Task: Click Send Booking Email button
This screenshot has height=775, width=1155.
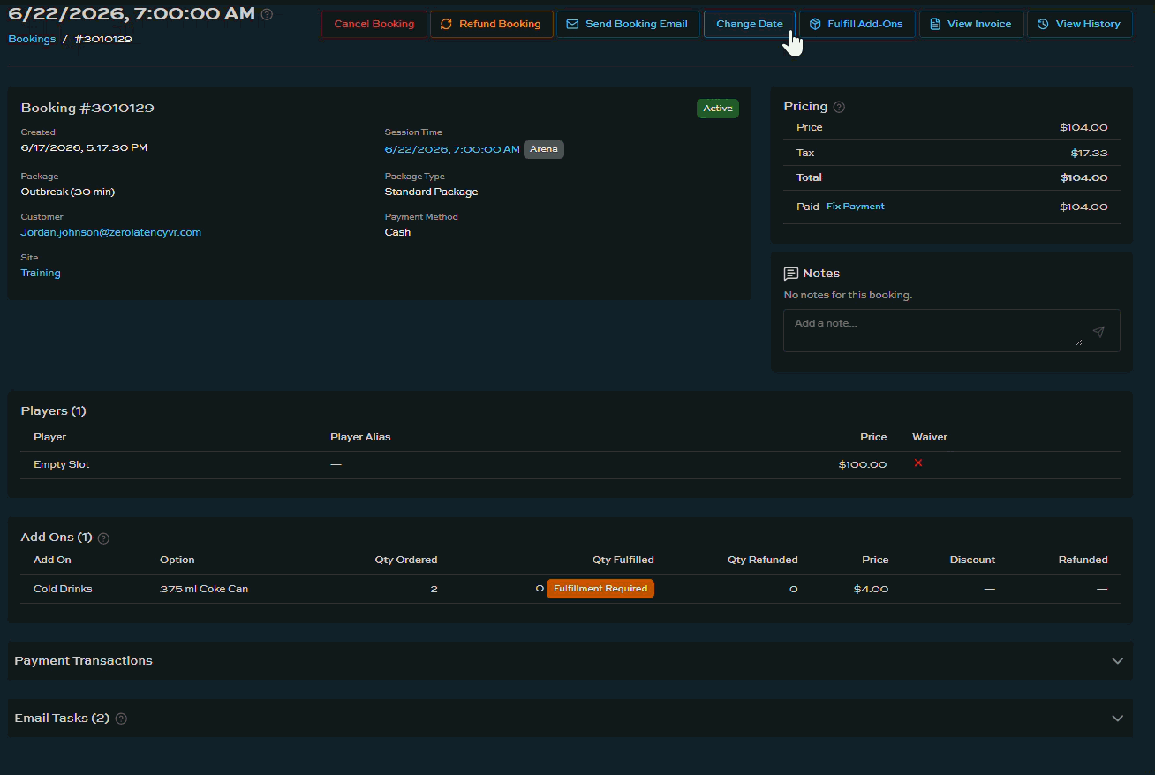Action: 628,24
